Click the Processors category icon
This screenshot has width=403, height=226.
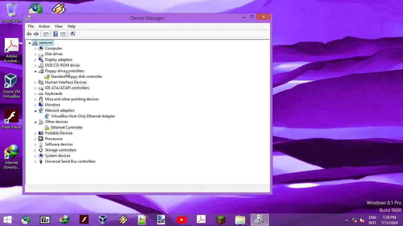point(41,139)
